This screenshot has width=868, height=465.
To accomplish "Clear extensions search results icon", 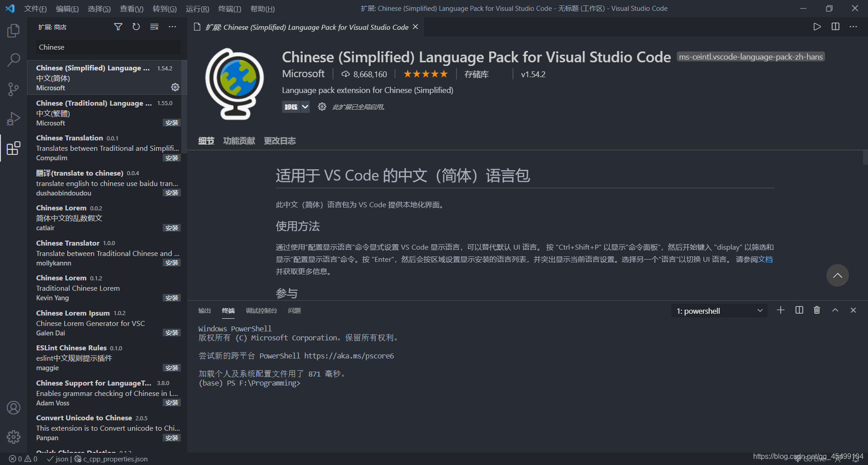I will point(154,27).
